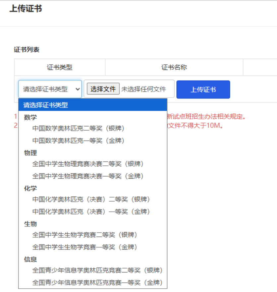Open the 请选择证书类型 dropdown box
Viewport: 277px width, 292px height.
point(50,89)
